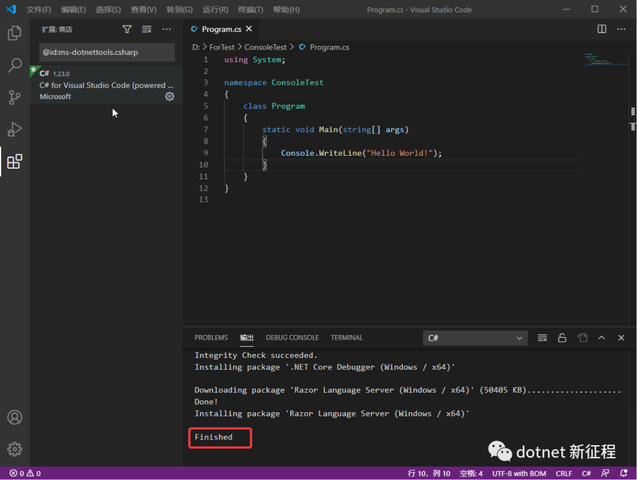
Task: Clear extensions search results icon
Action: click(x=147, y=29)
